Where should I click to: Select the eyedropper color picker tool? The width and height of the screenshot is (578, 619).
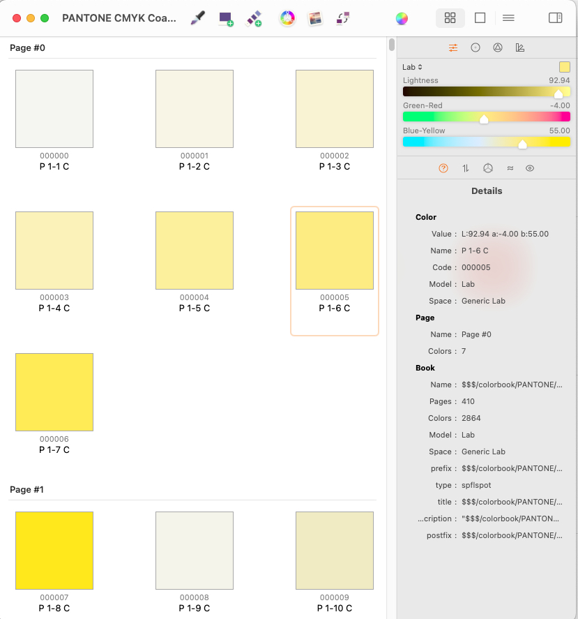point(198,18)
